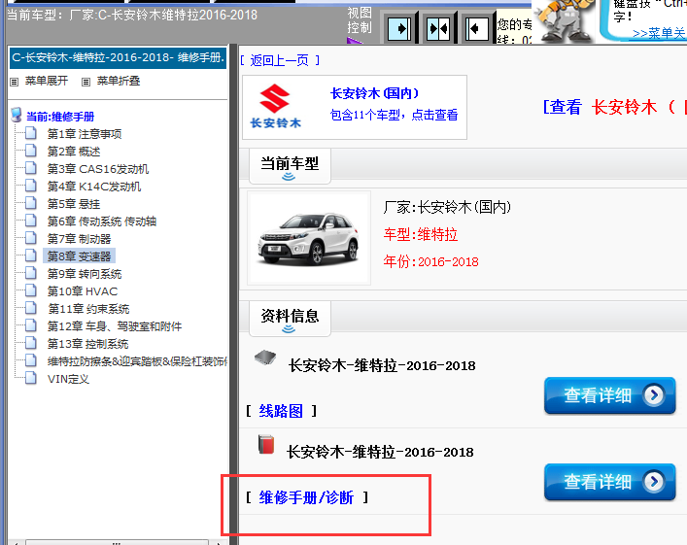The height and width of the screenshot is (545, 687).
Task: Click the computer icon beside 当前:维修手册
Action: click(17, 115)
